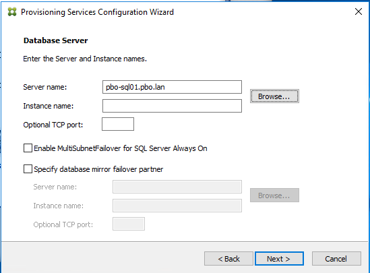Image resolution: width=370 pixels, height=273 pixels.
Task: Select the Optional TCP port box
Action: 118,124
